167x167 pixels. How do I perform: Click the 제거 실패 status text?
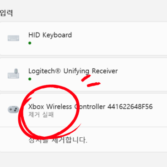point(41,115)
